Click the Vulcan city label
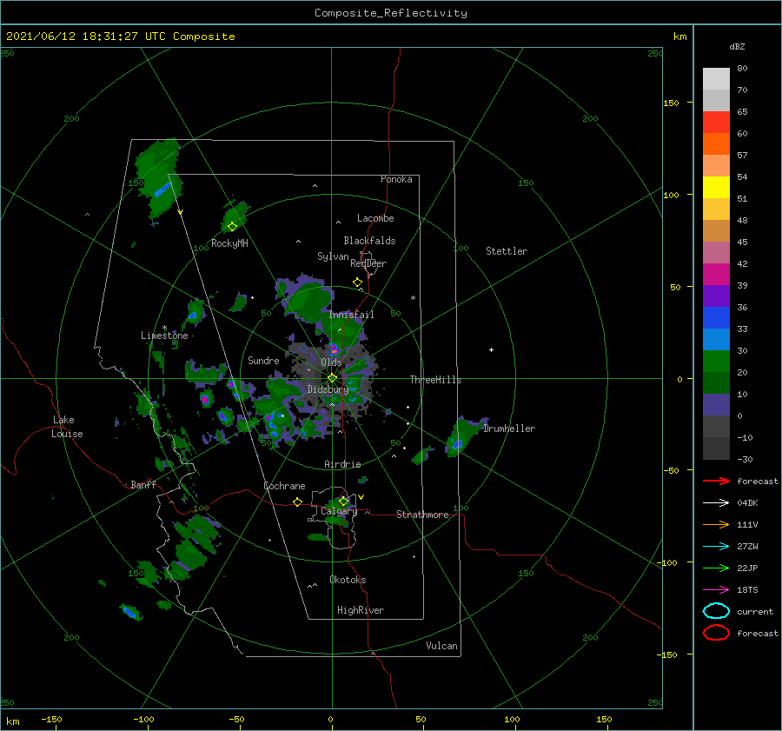Viewport: 782px width, 731px height. click(x=442, y=646)
